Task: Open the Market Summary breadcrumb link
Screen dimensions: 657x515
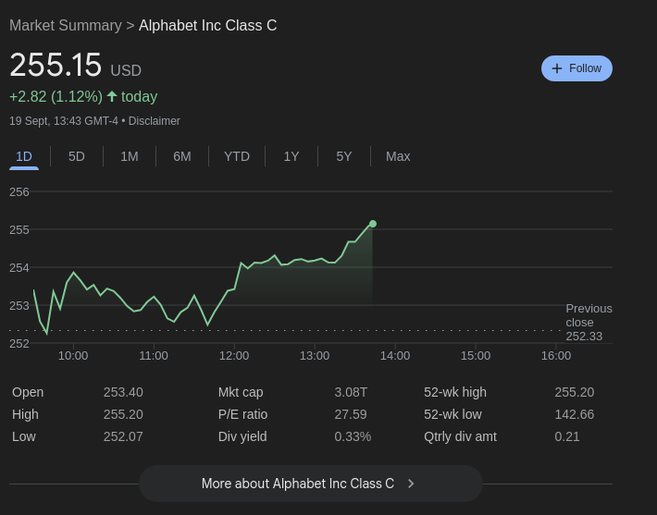Action: pos(66,26)
